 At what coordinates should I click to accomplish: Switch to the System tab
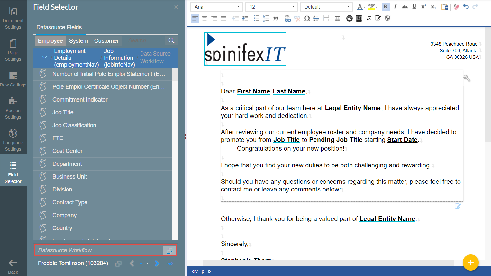coord(78,41)
